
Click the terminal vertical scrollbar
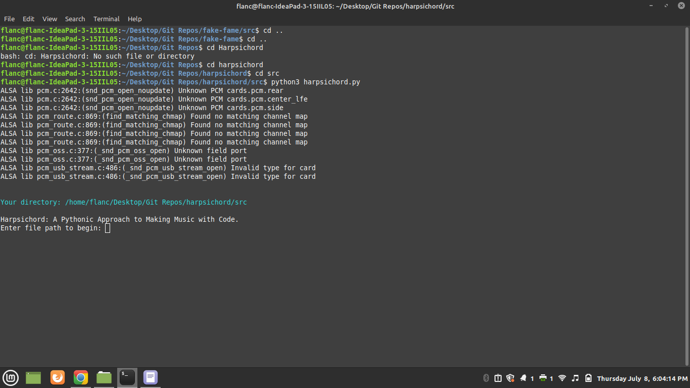click(687, 196)
